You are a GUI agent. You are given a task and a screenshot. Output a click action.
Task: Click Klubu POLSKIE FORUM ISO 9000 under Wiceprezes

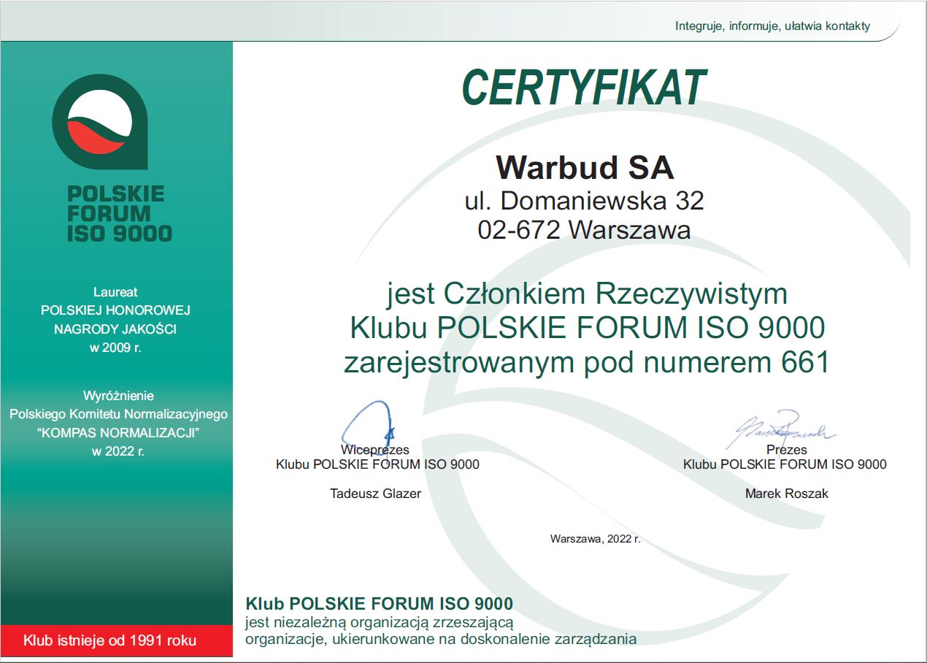pos(377,464)
